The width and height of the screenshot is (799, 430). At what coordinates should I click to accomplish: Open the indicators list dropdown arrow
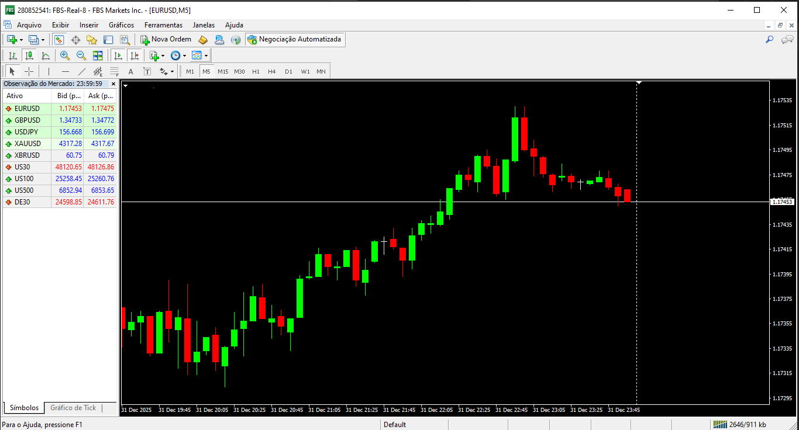163,56
